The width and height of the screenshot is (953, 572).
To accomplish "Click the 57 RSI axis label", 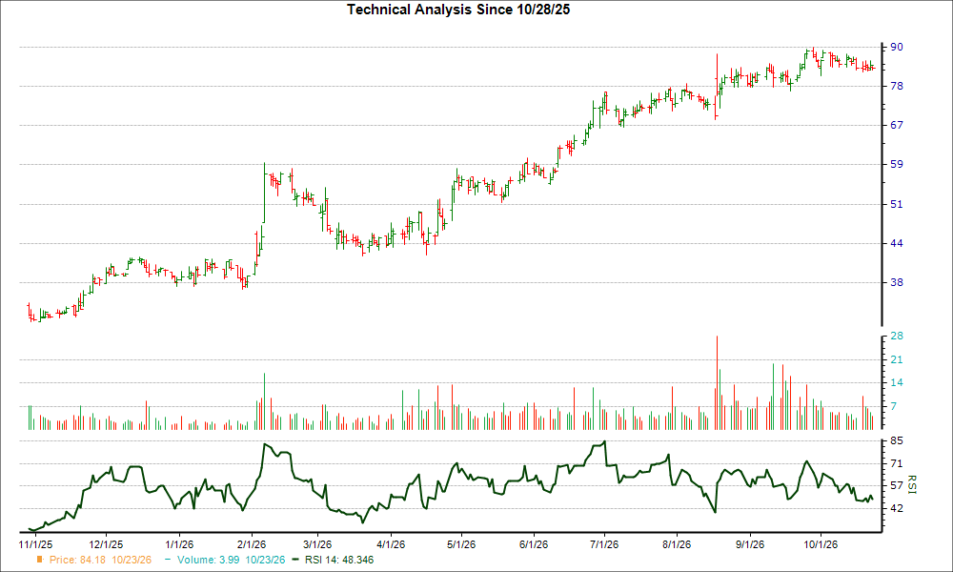I will point(897,485).
